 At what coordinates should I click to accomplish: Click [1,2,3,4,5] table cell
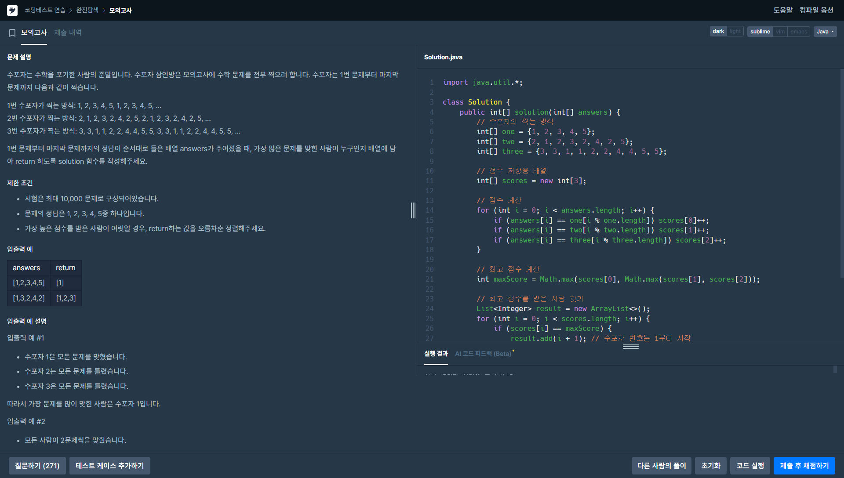tap(29, 283)
